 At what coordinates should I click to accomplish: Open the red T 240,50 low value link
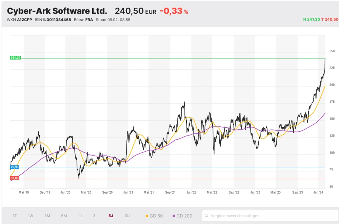click(x=331, y=20)
